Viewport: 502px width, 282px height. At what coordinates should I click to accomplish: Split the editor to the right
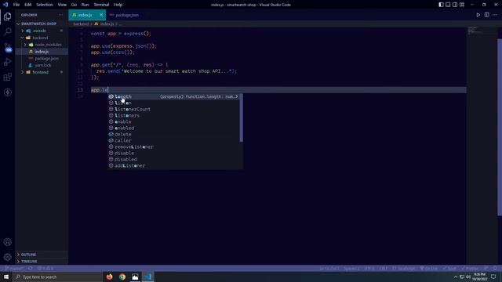[486, 15]
